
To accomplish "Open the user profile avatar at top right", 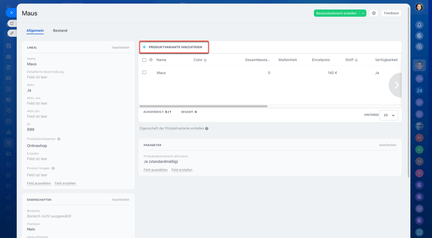I will click(419, 7).
